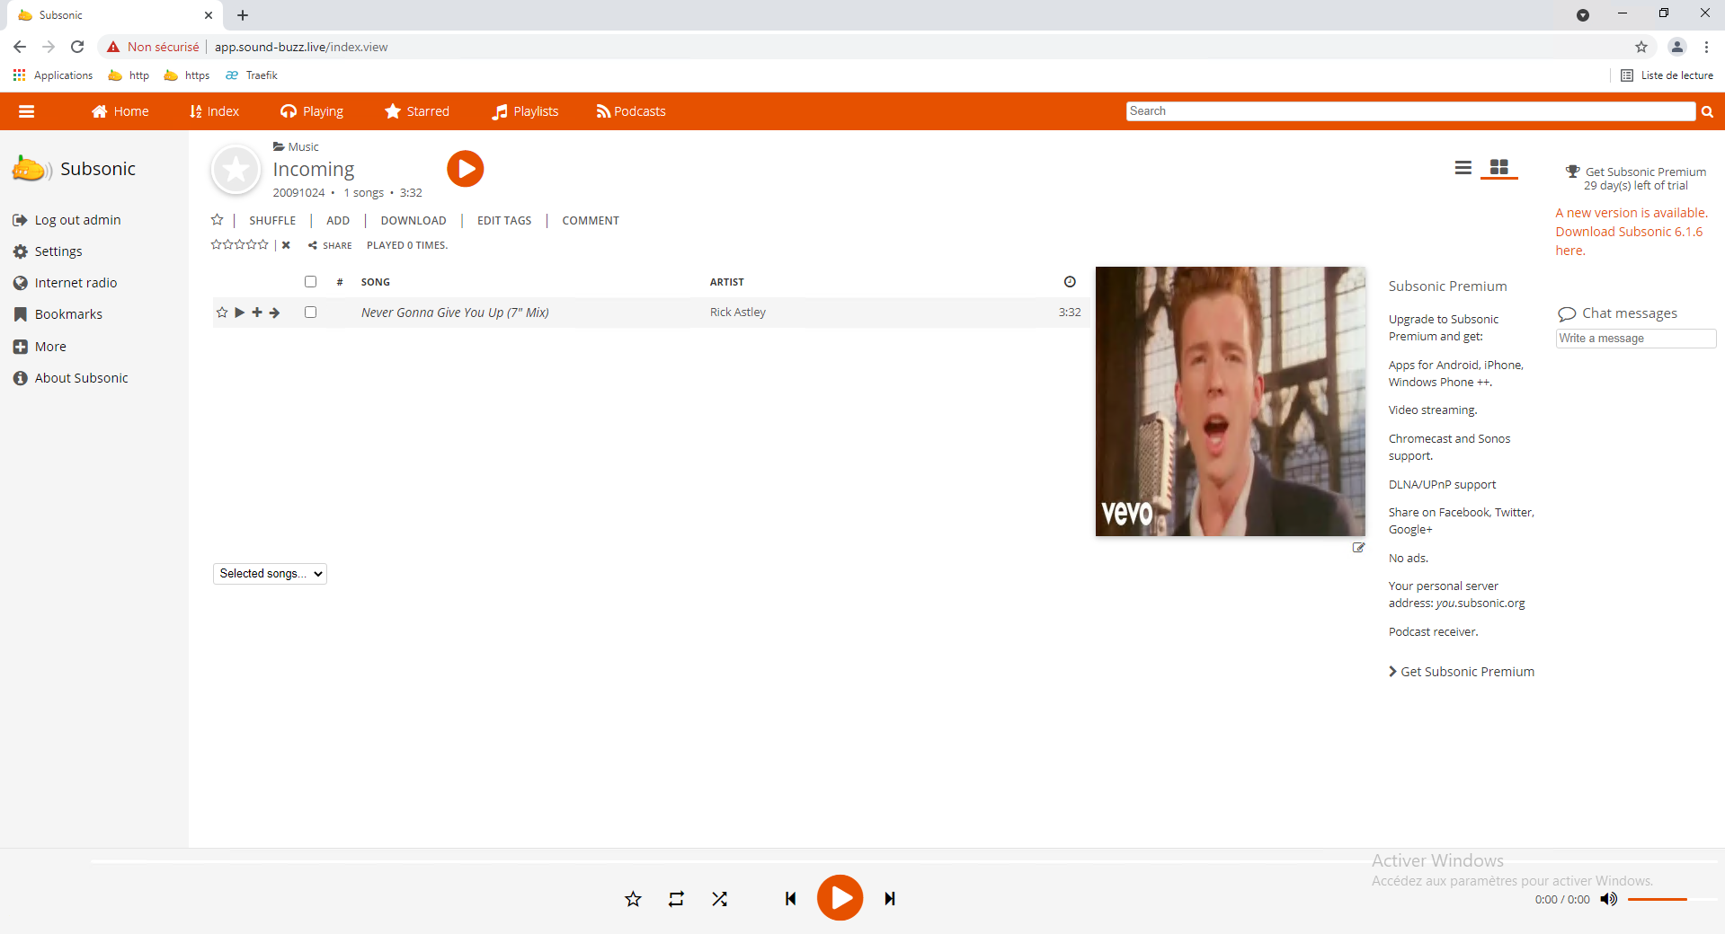Click COMMENT

click(591, 221)
